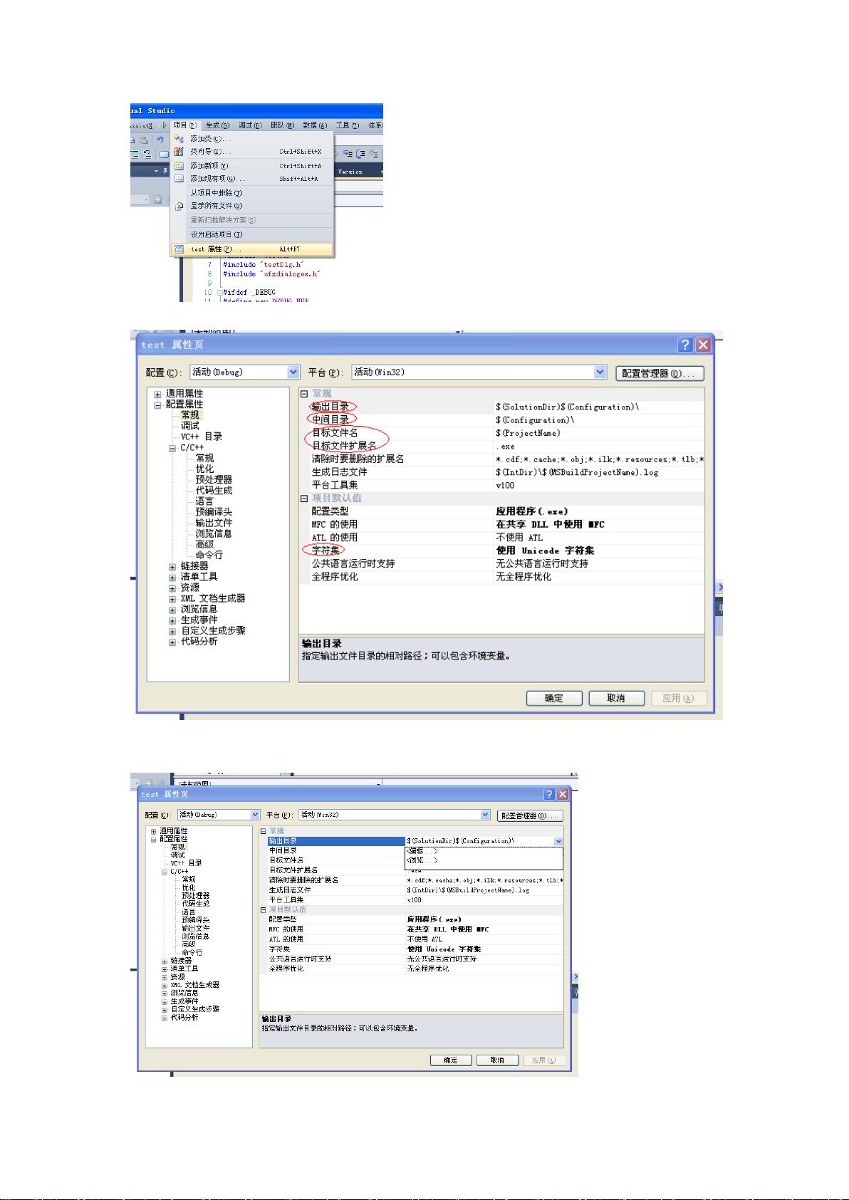Click the 确定 button in the smaller 属性页 dialog
Viewport: 849px width, 1200px height.
click(x=451, y=1060)
